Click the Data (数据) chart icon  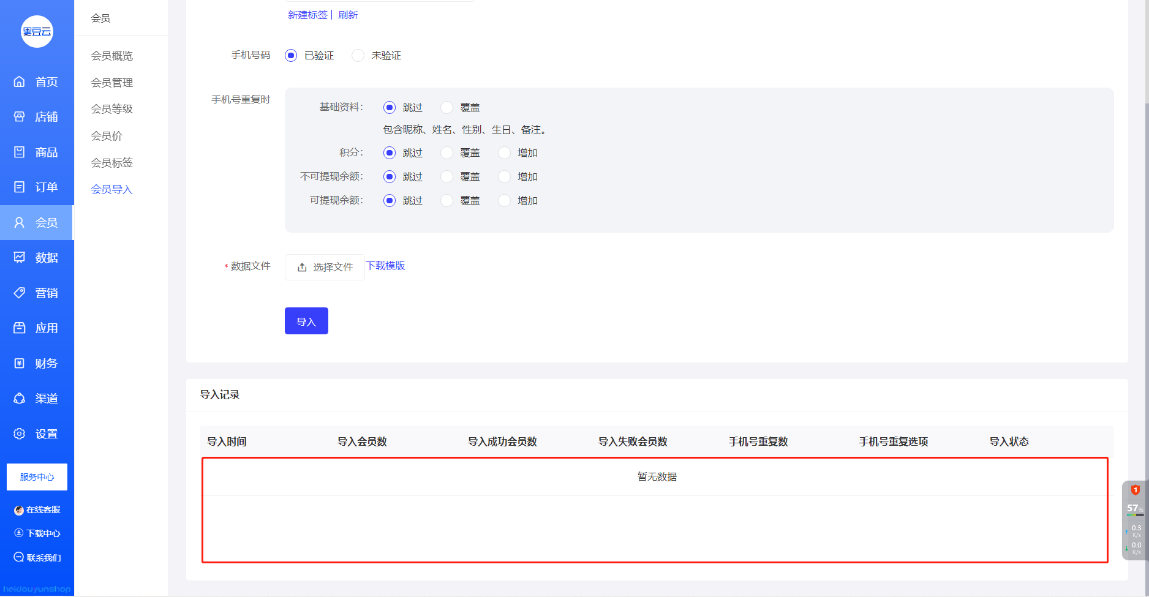(x=20, y=257)
